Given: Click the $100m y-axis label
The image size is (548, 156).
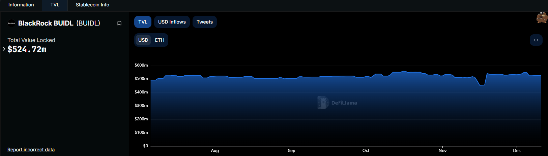Looking at the screenshot, I should [x=141, y=132].
